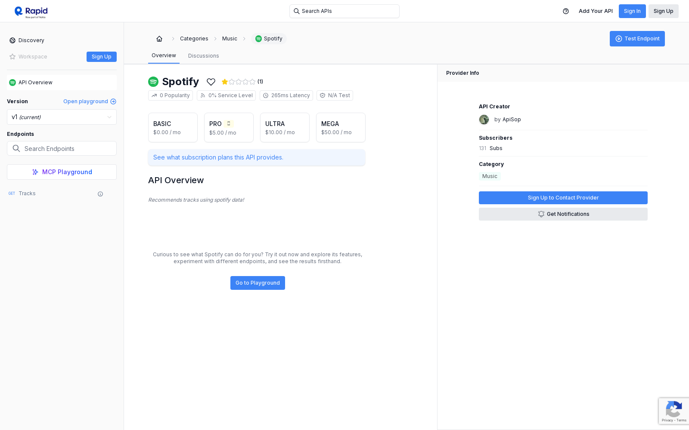Select the PRO $5.00 plan card
Screen dimensions: 689x430
coord(229,127)
